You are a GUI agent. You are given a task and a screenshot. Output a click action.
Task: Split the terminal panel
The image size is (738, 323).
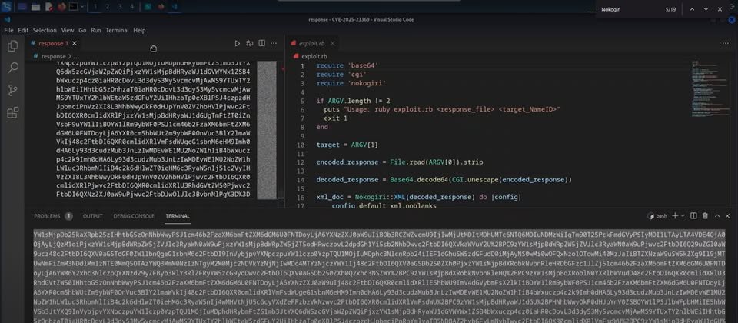click(x=693, y=215)
